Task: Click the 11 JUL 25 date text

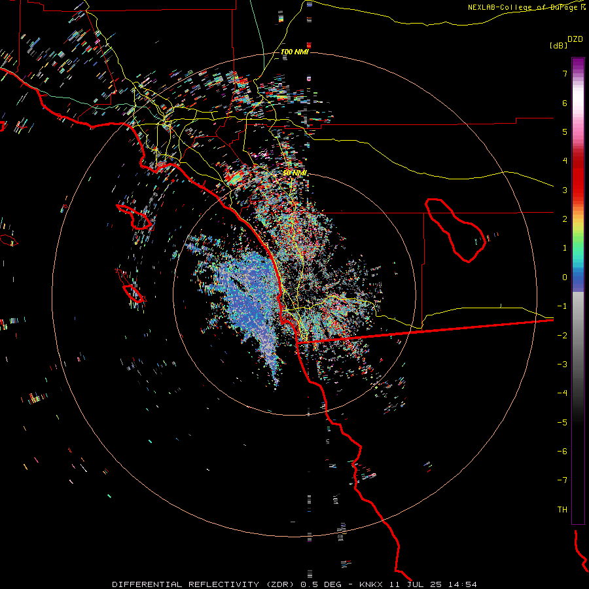Action: [x=415, y=584]
